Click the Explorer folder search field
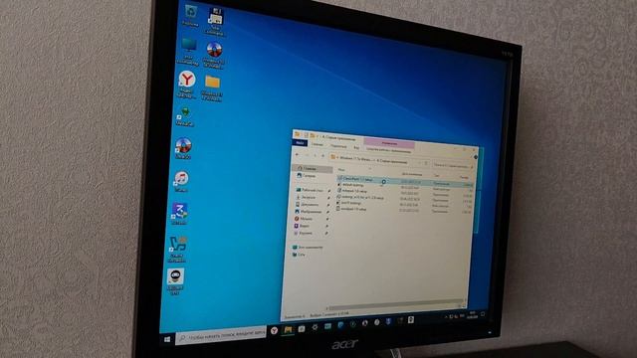 pyautogui.click(x=453, y=166)
